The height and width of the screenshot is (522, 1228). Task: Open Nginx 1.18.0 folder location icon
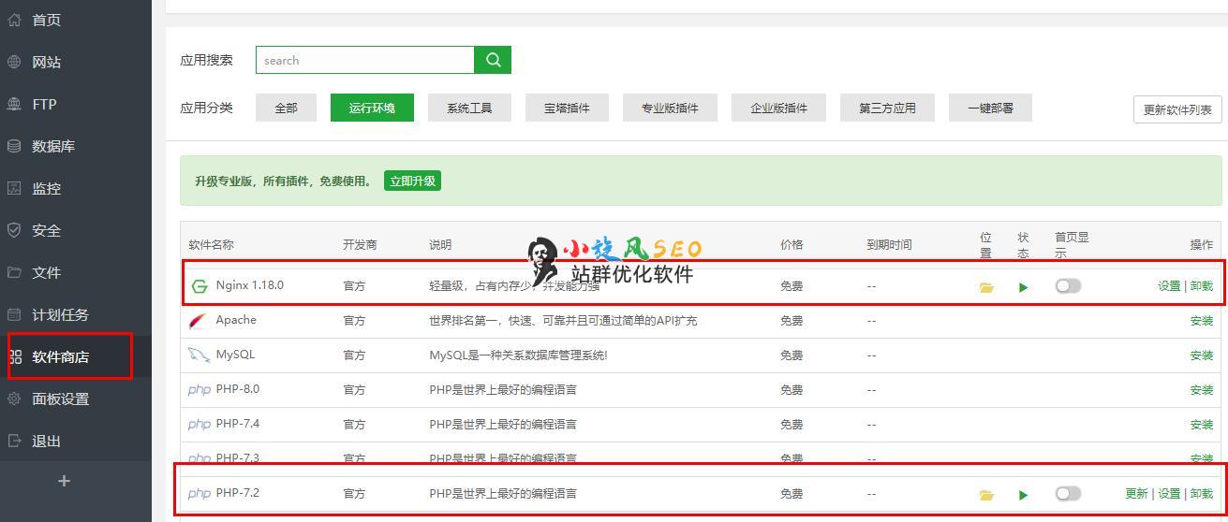coord(986,287)
